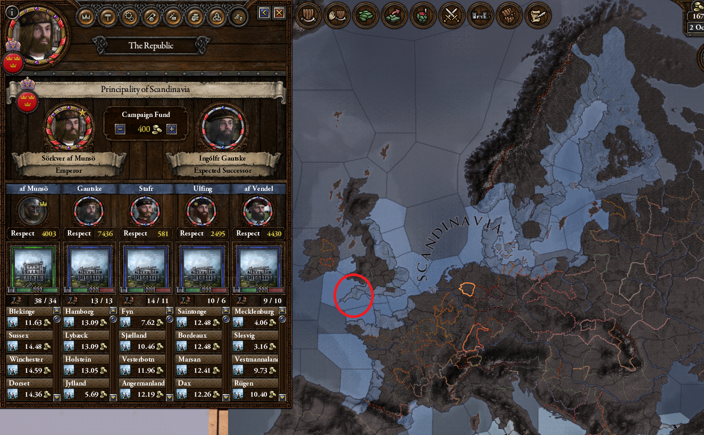Move the af Munsö list up with its arrow
Viewport: 704px width, 435px height.
(57, 310)
